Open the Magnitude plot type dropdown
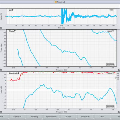This screenshot has width=120, height=120. pos(14,73)
